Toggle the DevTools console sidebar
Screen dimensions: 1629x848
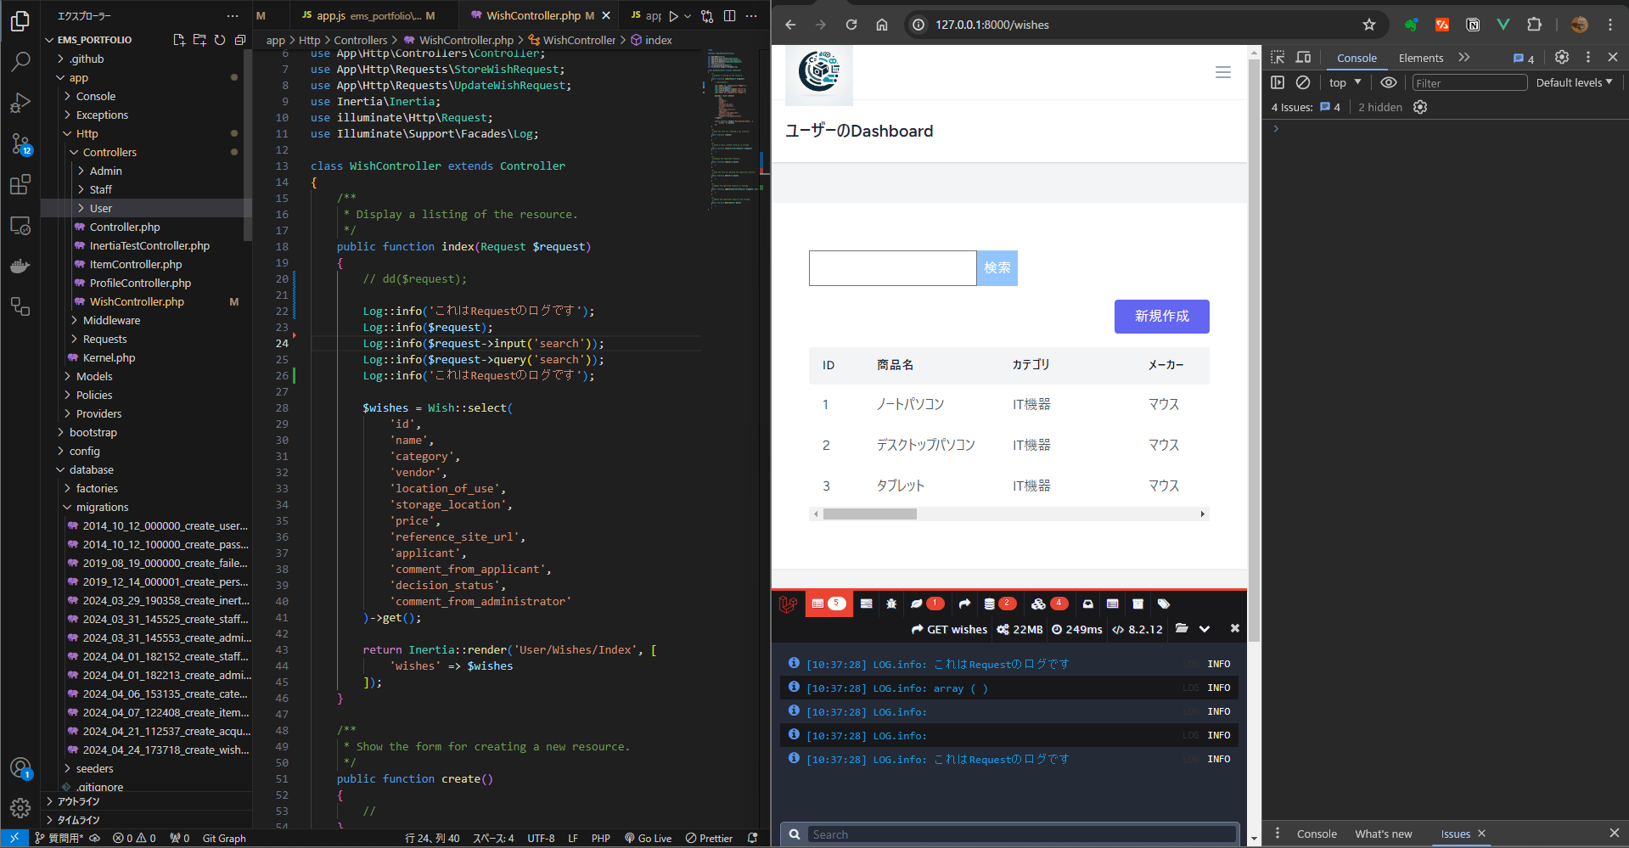coord(1278,82)
